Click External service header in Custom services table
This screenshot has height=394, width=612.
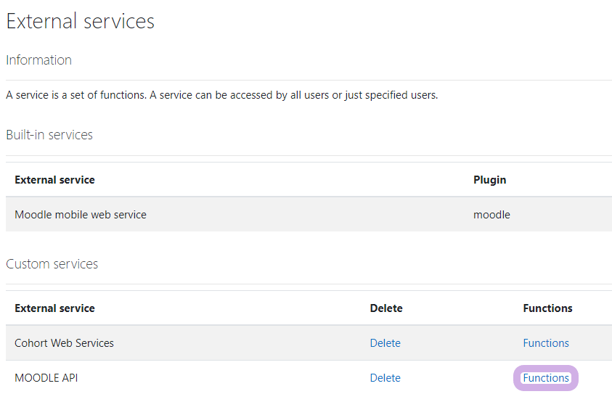pos(54,308)
